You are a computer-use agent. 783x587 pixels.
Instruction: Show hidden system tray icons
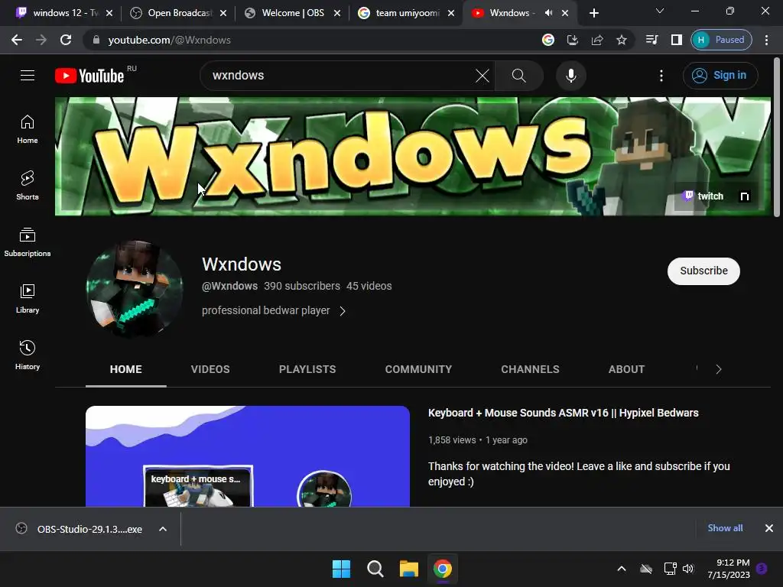click(x=622, y=569)
